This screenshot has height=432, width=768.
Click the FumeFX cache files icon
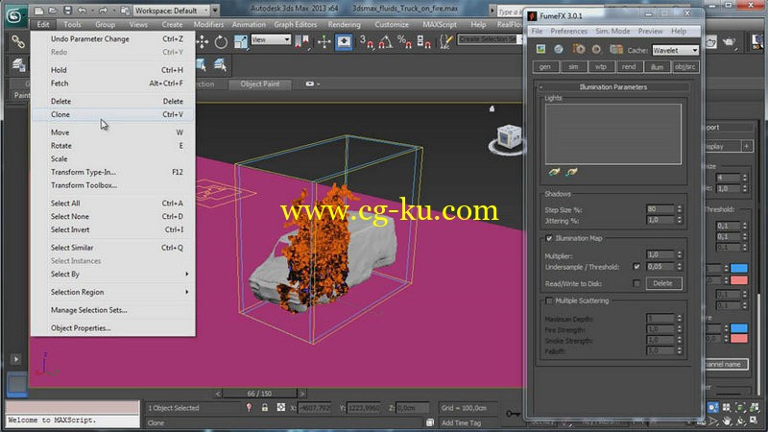(x=616, y=49)
